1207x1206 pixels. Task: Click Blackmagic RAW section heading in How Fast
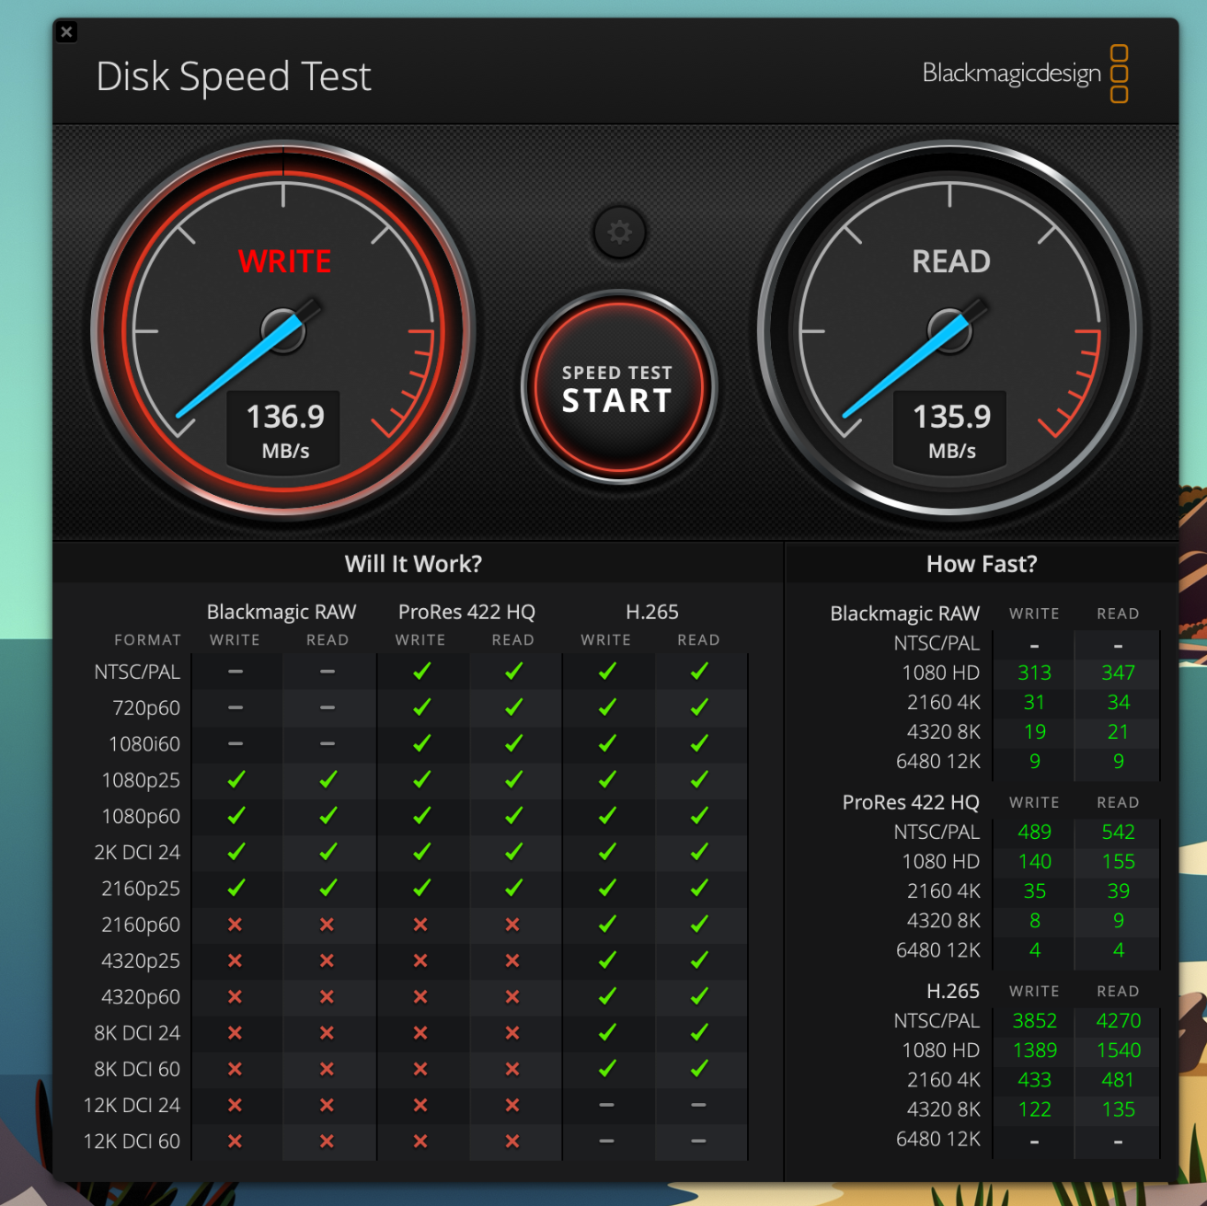tap(905, 614)
